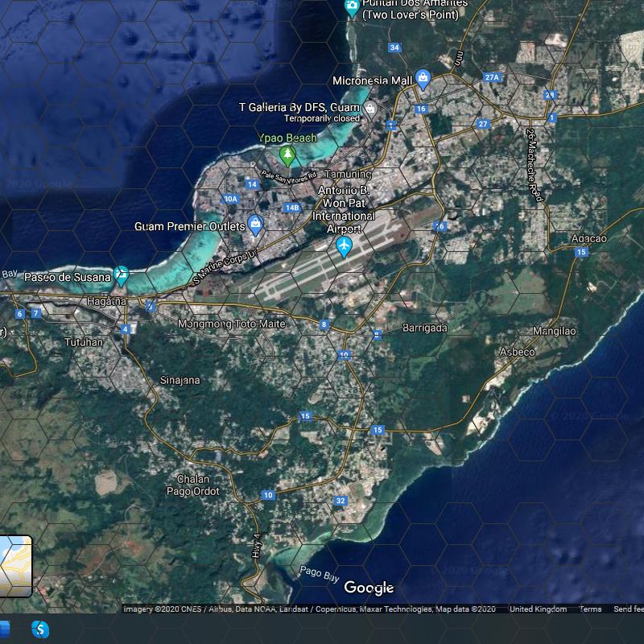Click the Hagåtña place label
Screen dimensions: 644x644
click(x=106, y=301)
